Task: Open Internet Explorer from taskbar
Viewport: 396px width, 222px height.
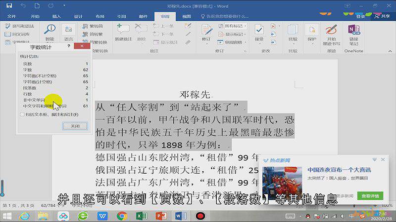Action: [x=24, y=216]
